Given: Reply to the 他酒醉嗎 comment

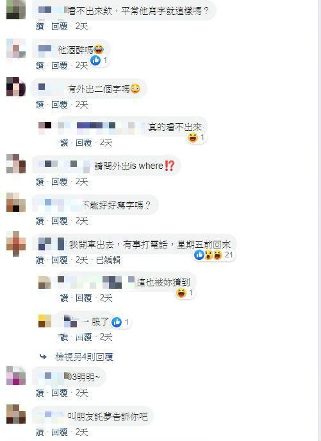Looking at the screenshot, I should click(59, 65).
